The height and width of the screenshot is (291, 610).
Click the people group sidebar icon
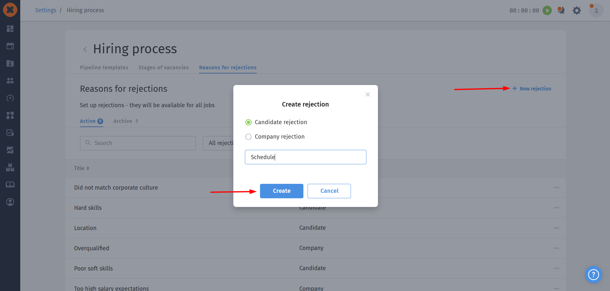10,81
